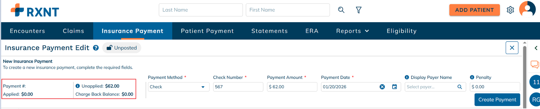Click the patient search magnifier icon

341,10
